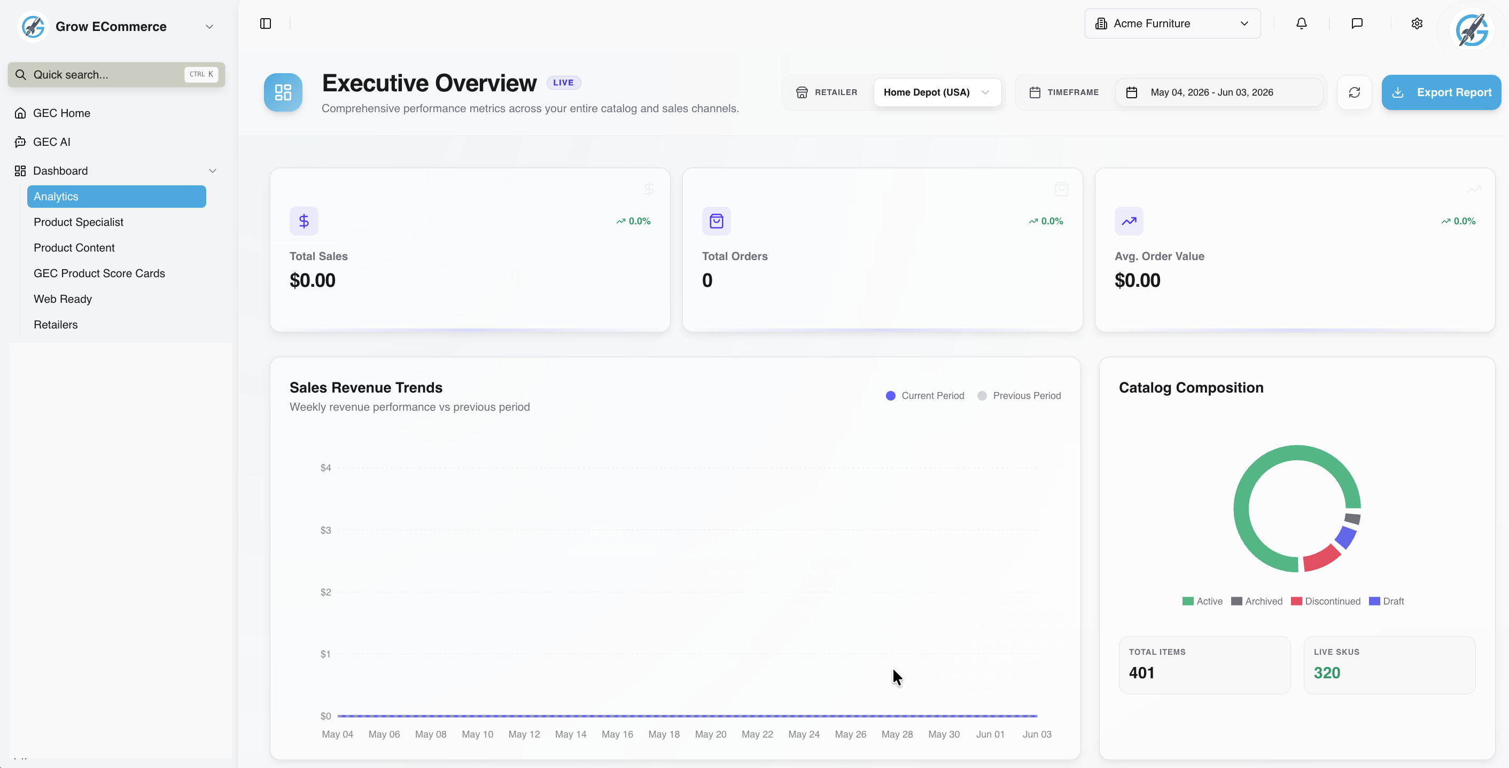This screenshot has height=768, width=1509.
Task: Open the user profile avatar
Action: (x=1472, y=29)
